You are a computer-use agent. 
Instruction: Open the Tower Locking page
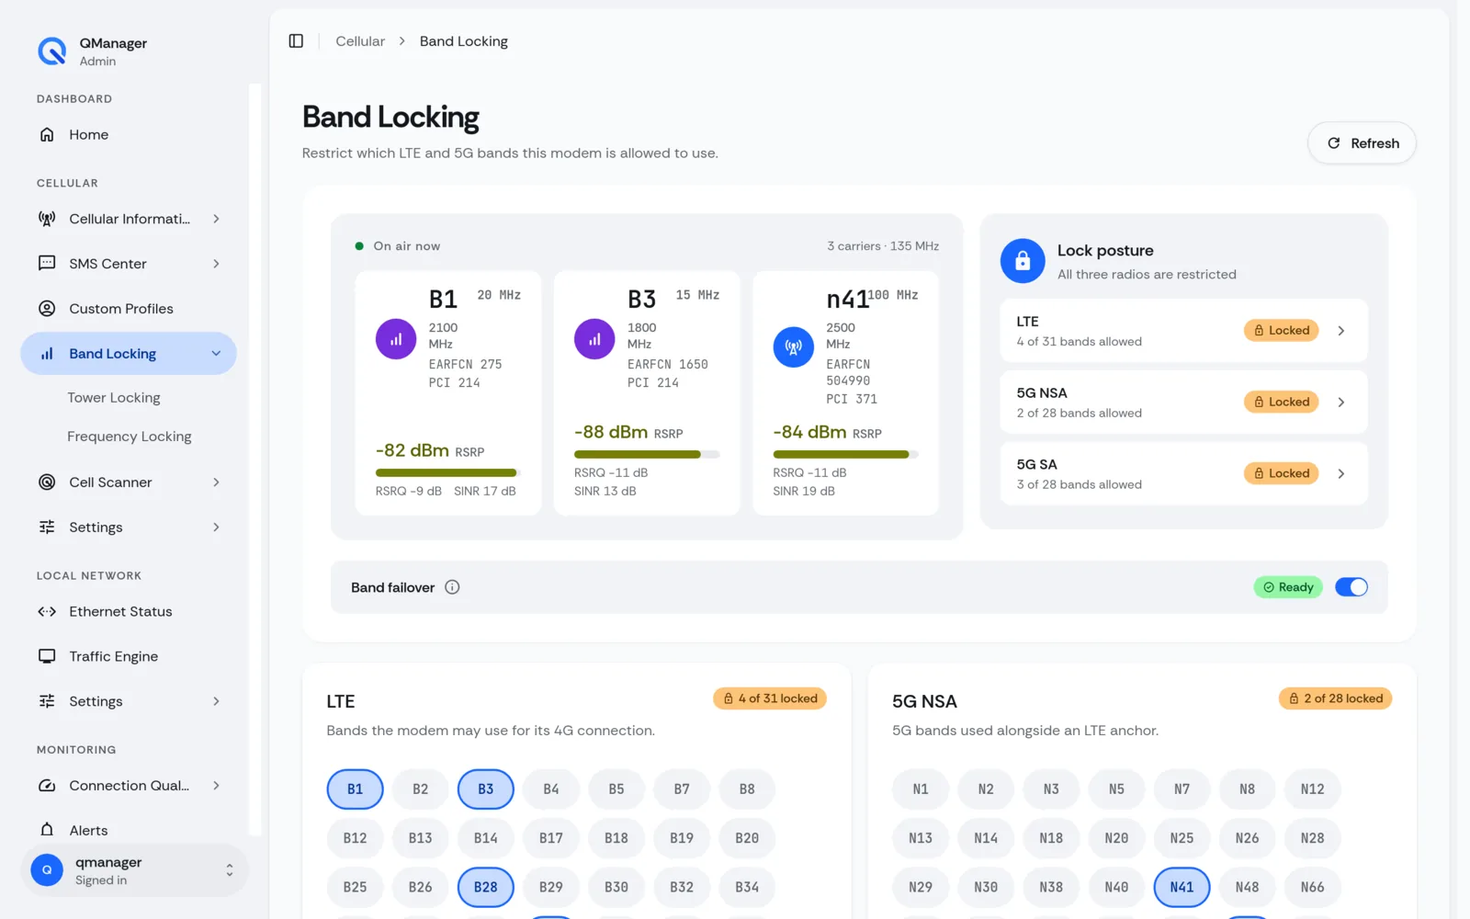coord(114,398)
